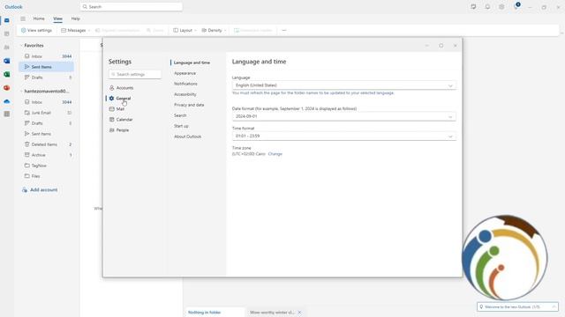Expand the Language dropdown

click(344, 85)
